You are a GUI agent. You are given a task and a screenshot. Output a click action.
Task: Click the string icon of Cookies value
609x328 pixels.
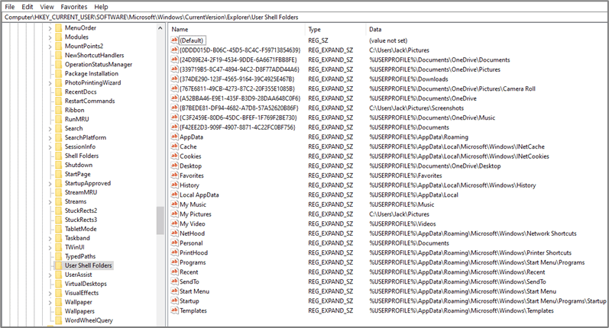coord(174,156)
